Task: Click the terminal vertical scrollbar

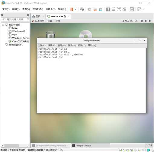Action: pyautogui.click(x=146, y=80)
